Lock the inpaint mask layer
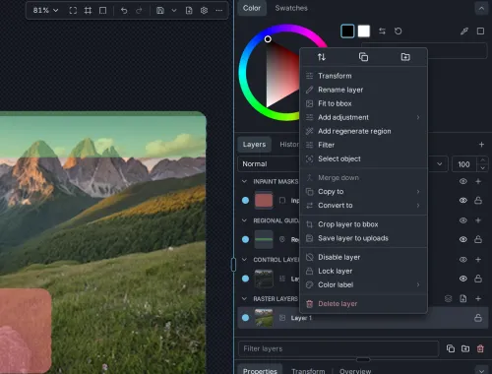This screenshot has height=374, width=492. (x=478, y=200)
